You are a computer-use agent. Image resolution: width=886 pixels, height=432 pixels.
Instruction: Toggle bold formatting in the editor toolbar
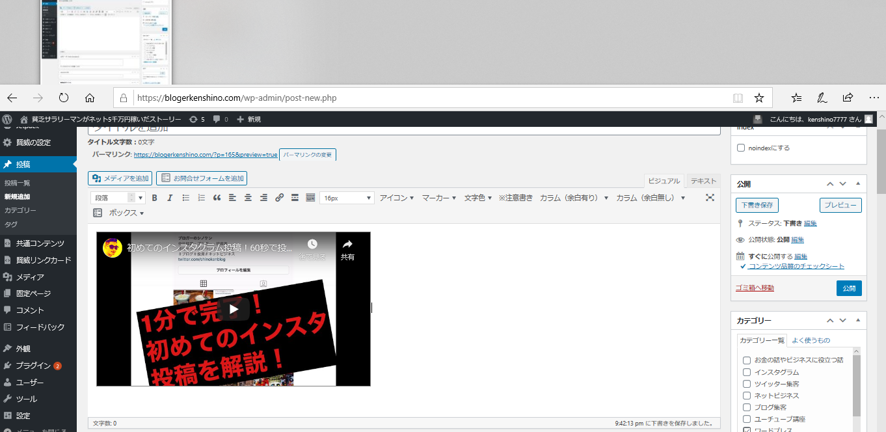coord(155,198)
